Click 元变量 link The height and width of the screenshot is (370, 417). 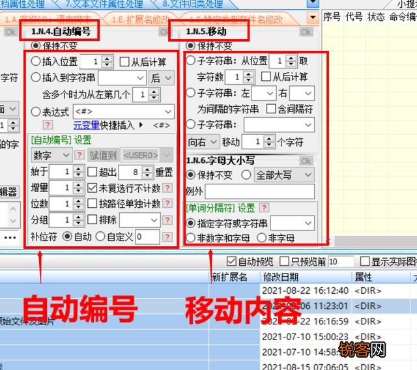coord(87,125)
